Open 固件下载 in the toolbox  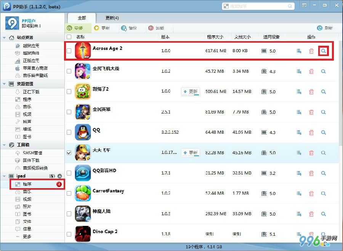[x=32, y=160]
